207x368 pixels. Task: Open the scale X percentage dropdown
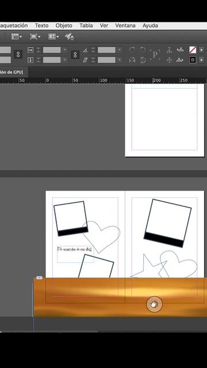(x=65, y=50)
